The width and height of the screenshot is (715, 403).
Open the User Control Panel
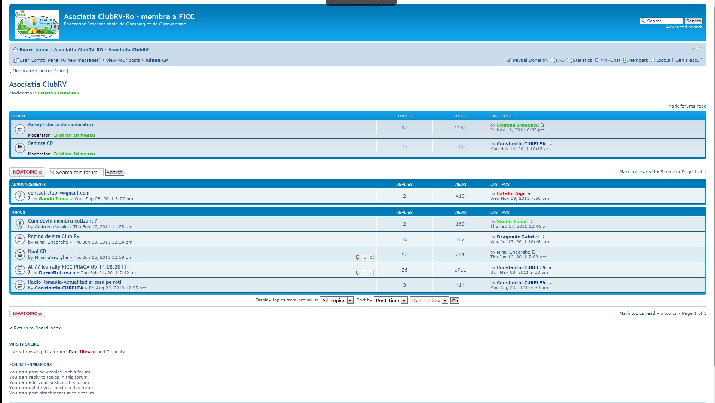click(39, 60)
